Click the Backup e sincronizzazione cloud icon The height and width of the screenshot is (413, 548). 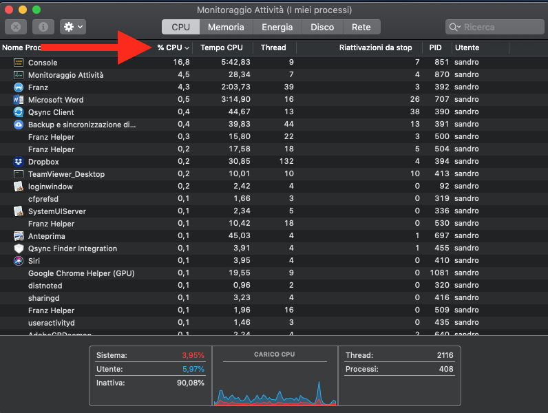(18, 125)
